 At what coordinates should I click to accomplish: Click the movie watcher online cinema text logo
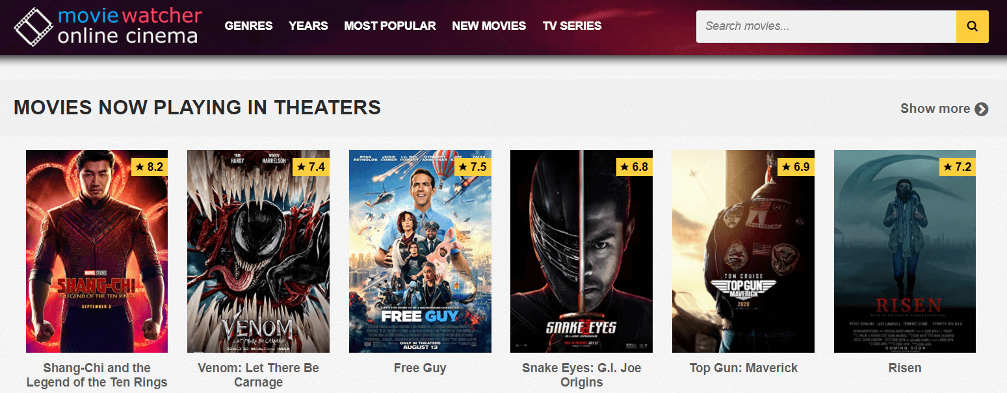[129, 26]
